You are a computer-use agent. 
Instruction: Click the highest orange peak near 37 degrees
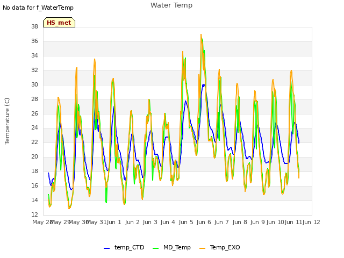click(x=201, y=34)
